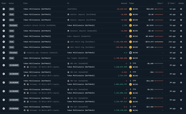Click Sent badge in the 14d ago row
186x114 pixels.
pyautogui.click(x=11, y=36)
